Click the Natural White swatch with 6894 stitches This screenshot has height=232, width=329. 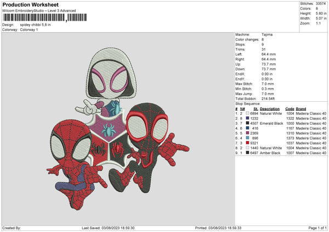click(247, 113)
